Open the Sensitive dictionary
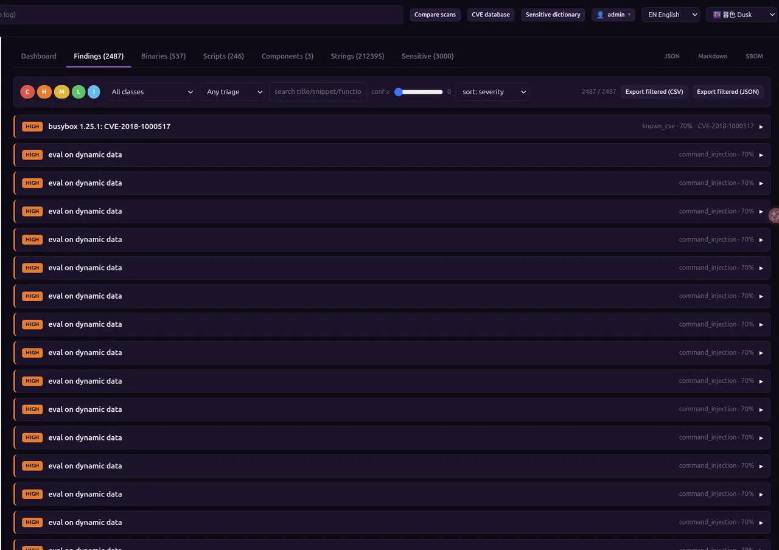The width and height of the screenshot is (779, 550). click(553, 15)
